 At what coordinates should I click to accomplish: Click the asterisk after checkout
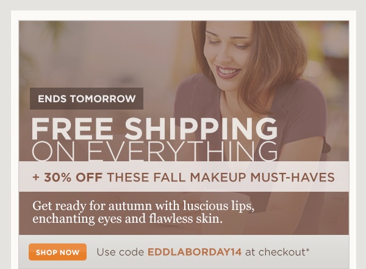[307, 250]
